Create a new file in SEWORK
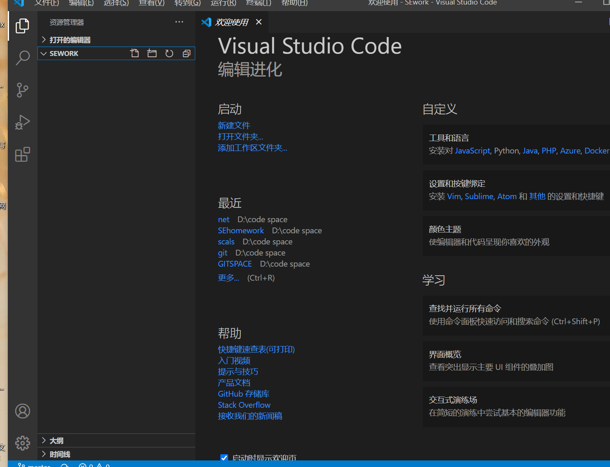The height and width of the screenshot is (467, 610). click(134, 53)
